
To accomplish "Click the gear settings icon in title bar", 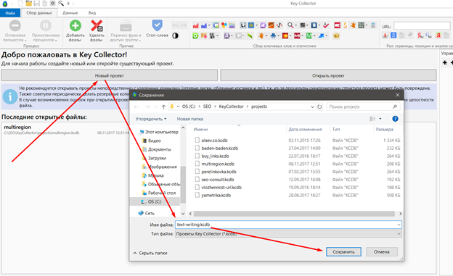I will coord(52,3).
